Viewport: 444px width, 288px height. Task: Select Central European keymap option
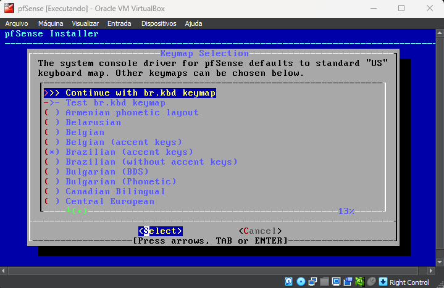(x=99, y=202)
